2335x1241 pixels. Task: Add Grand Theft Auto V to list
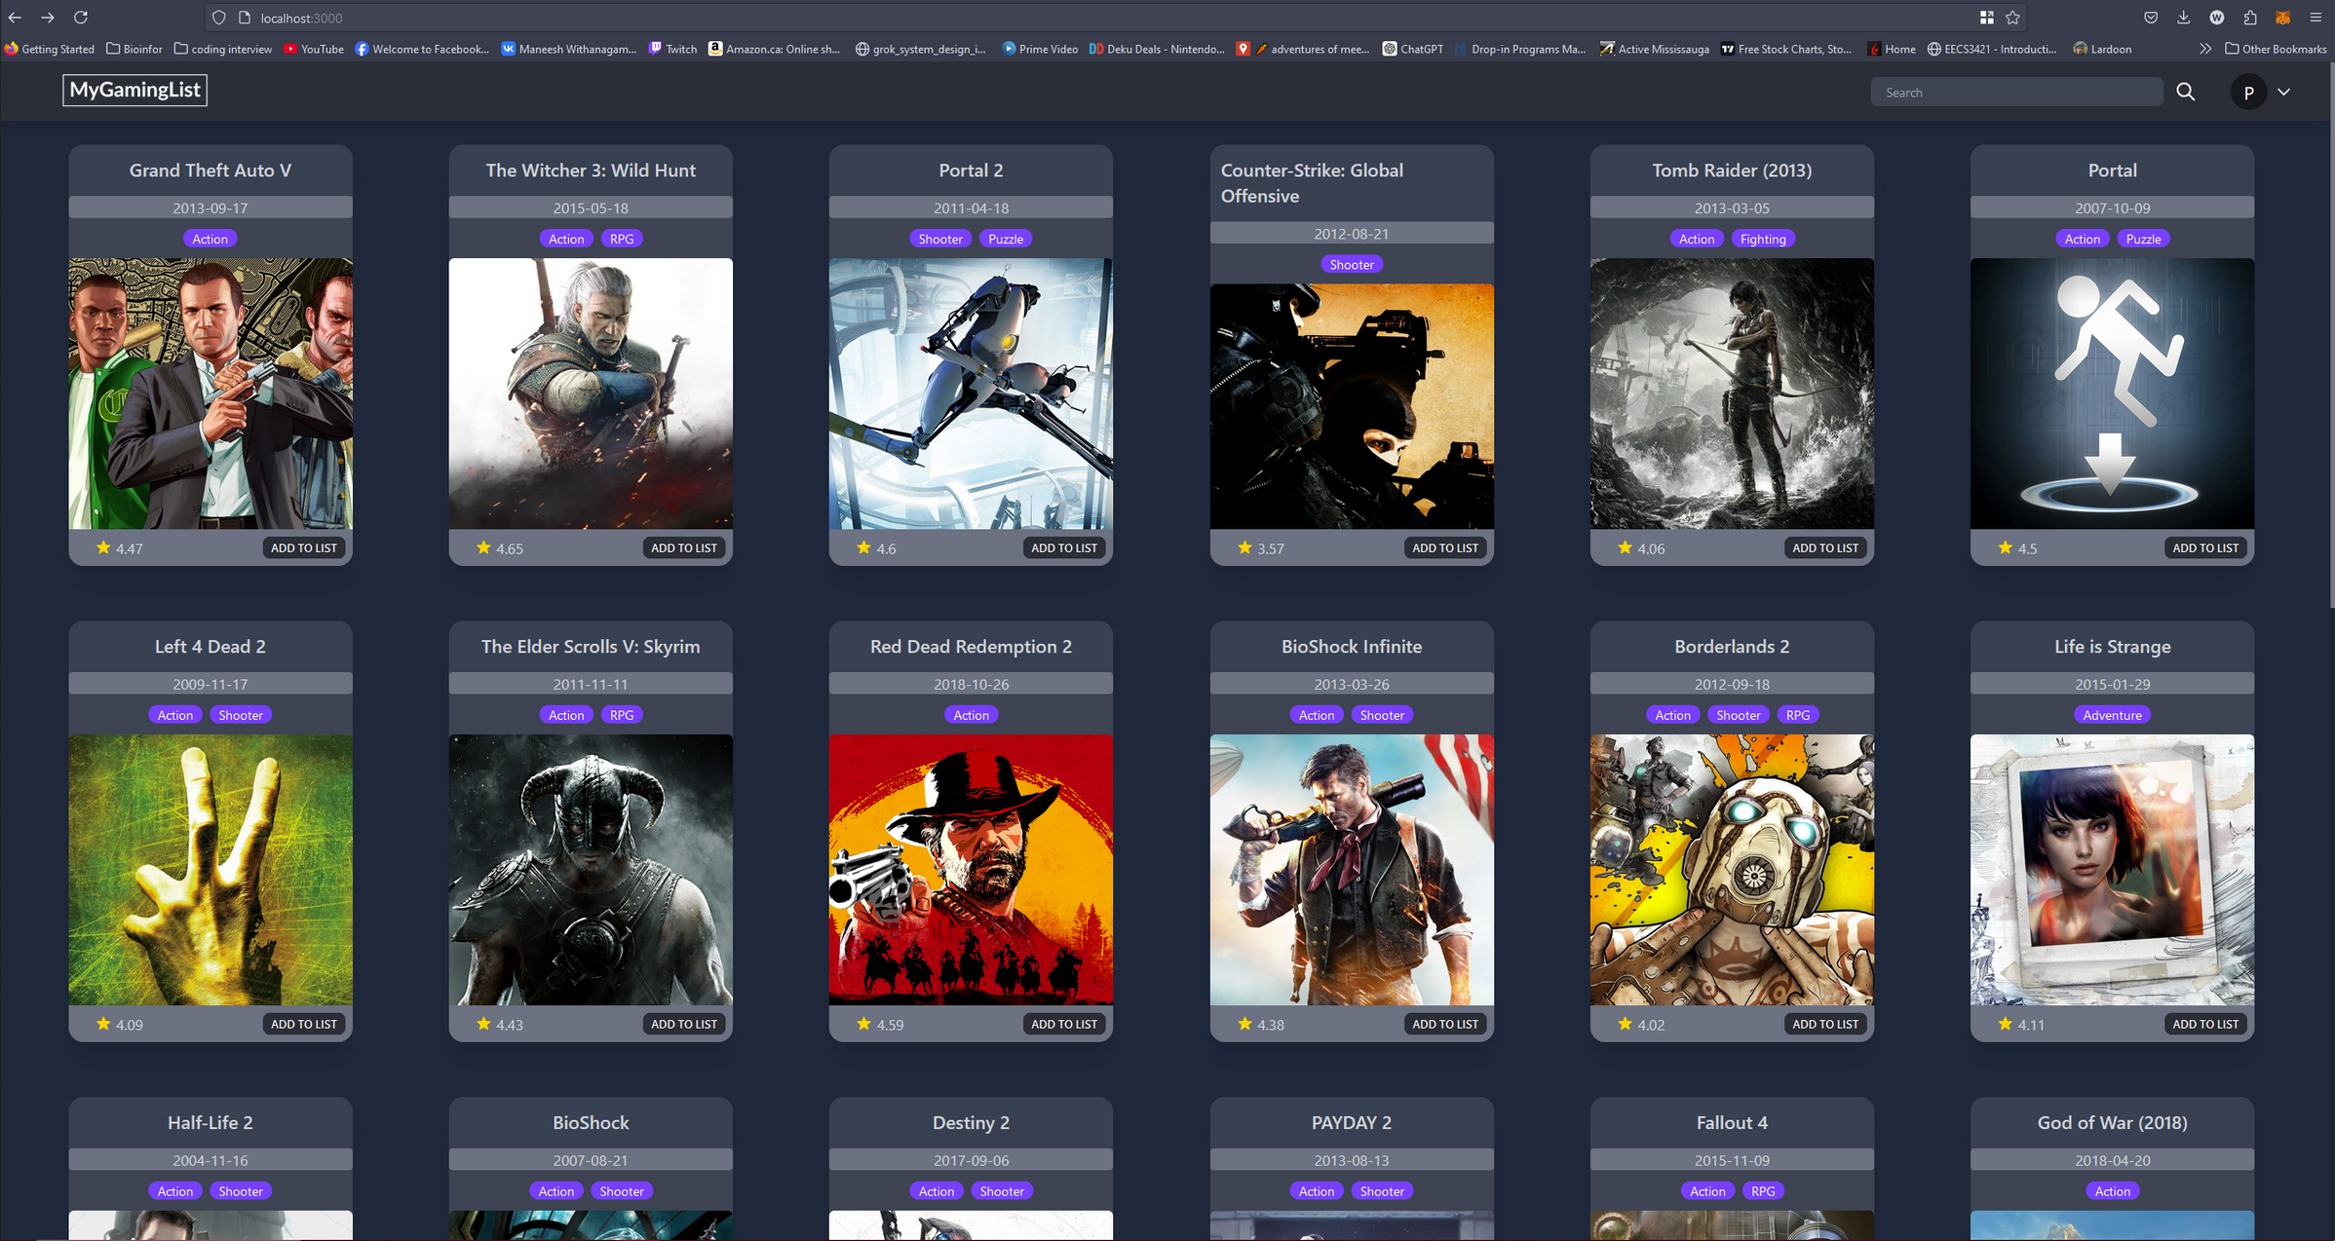303,547
